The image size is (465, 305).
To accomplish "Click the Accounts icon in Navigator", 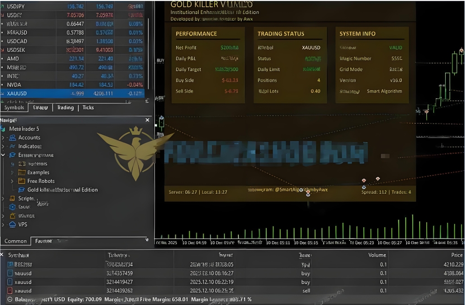I will click(13, 137).
